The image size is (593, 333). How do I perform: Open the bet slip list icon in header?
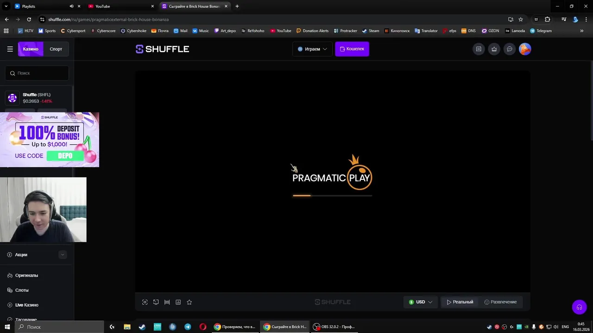point(479,49)
